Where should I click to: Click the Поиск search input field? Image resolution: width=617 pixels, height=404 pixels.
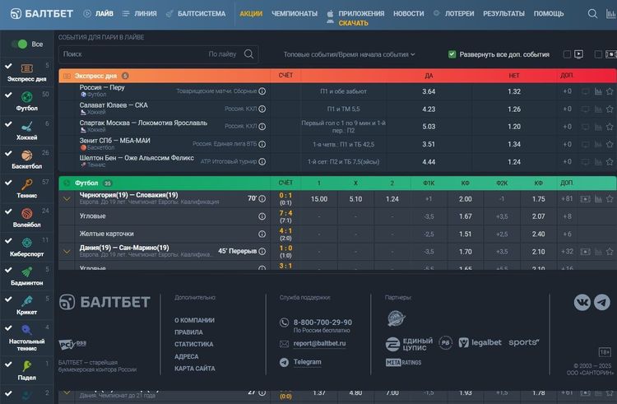point(132,54)
